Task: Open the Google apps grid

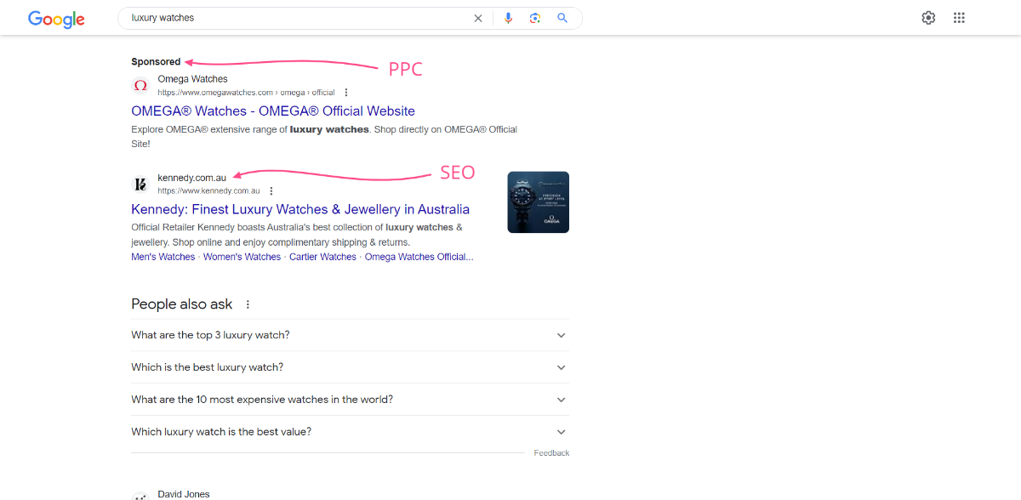Action: tap(959, 18)
